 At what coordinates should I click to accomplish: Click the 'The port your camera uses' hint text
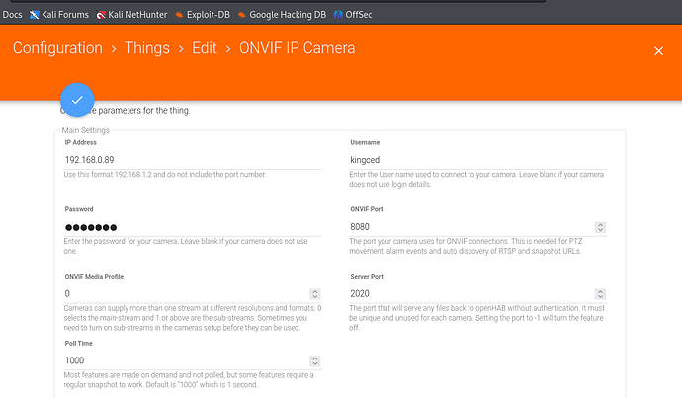(466, 246)
